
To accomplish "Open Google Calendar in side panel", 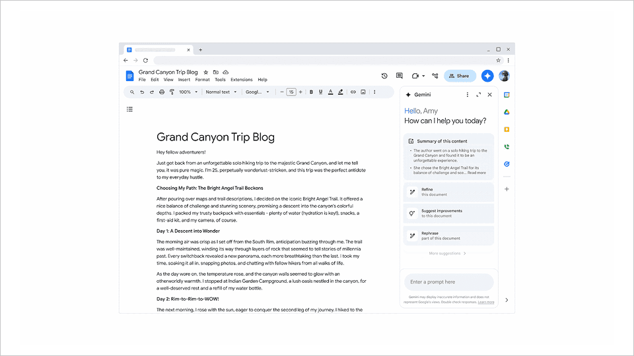I will tap(507, 95).
